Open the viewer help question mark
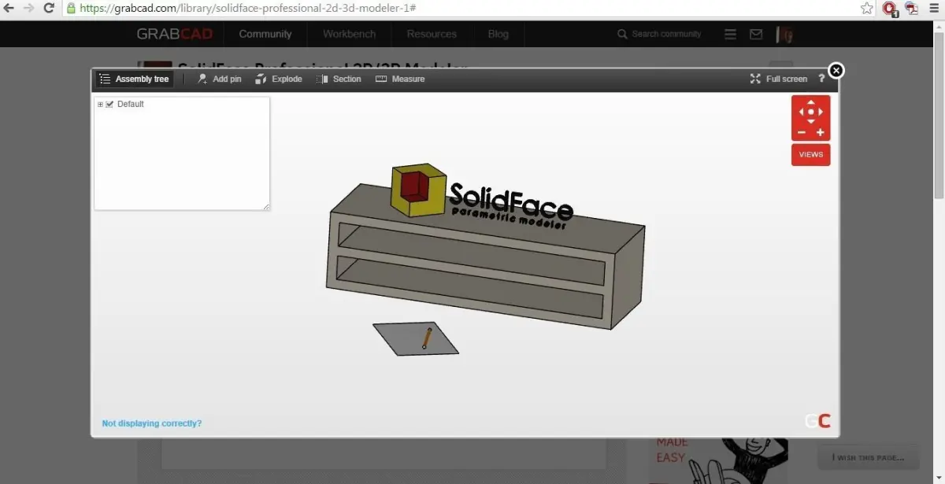 coord(821,79)
